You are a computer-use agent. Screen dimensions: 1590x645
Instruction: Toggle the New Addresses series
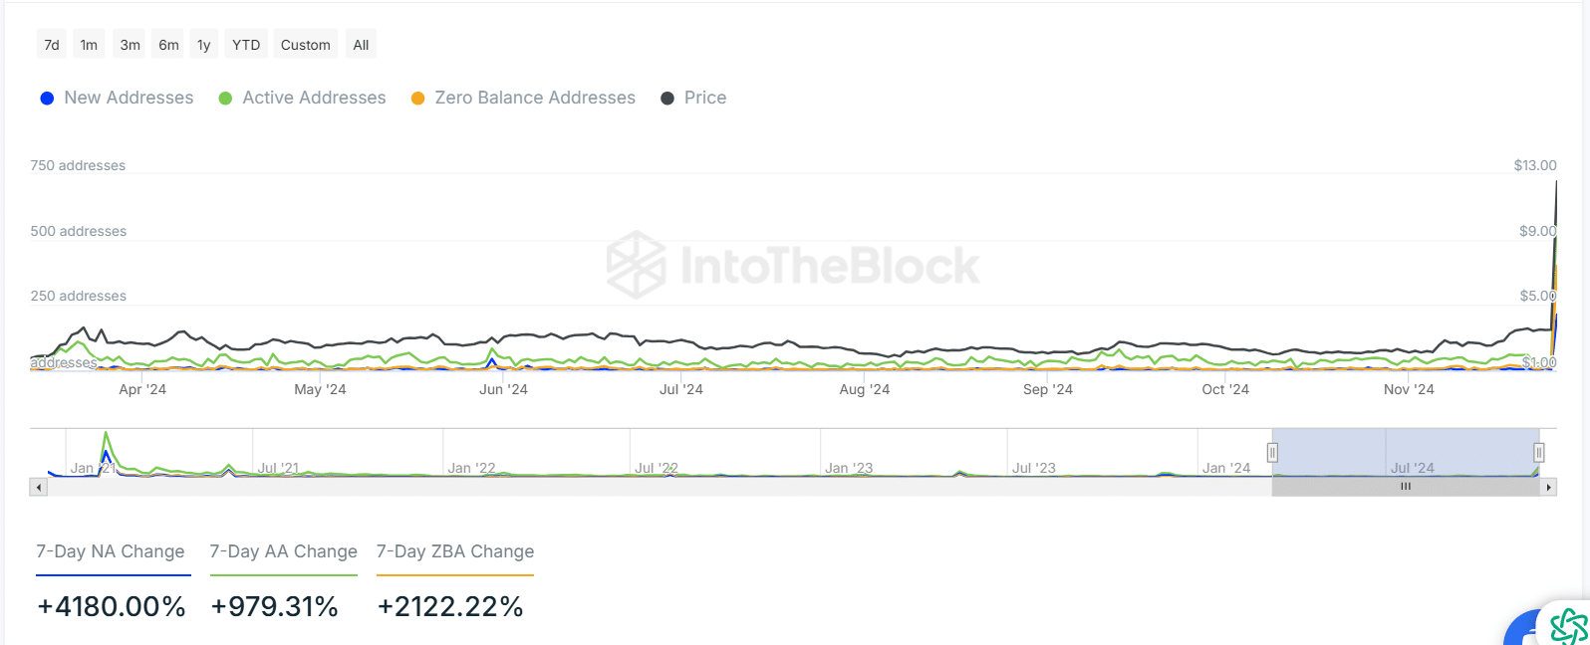click(x=117, y=98)
